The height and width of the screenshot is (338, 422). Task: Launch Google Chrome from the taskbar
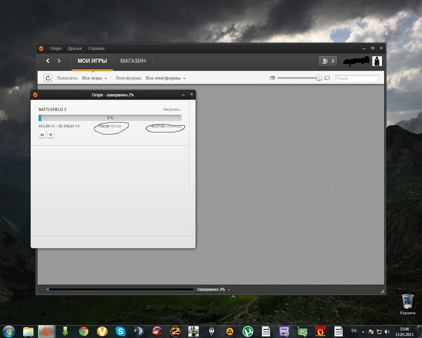tap(84, 331)
